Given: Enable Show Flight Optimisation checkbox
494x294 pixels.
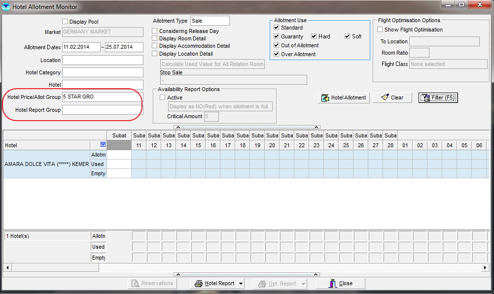Looking at the screenshot, I should click(380, 30).
